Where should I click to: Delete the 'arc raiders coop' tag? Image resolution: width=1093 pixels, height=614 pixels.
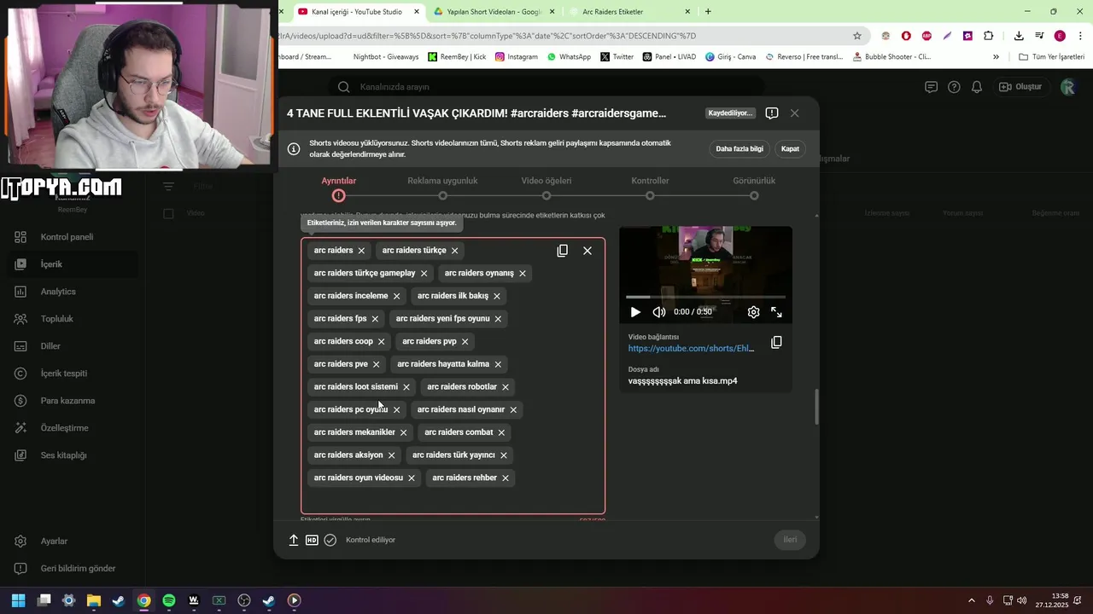click(x=382, y=342)
